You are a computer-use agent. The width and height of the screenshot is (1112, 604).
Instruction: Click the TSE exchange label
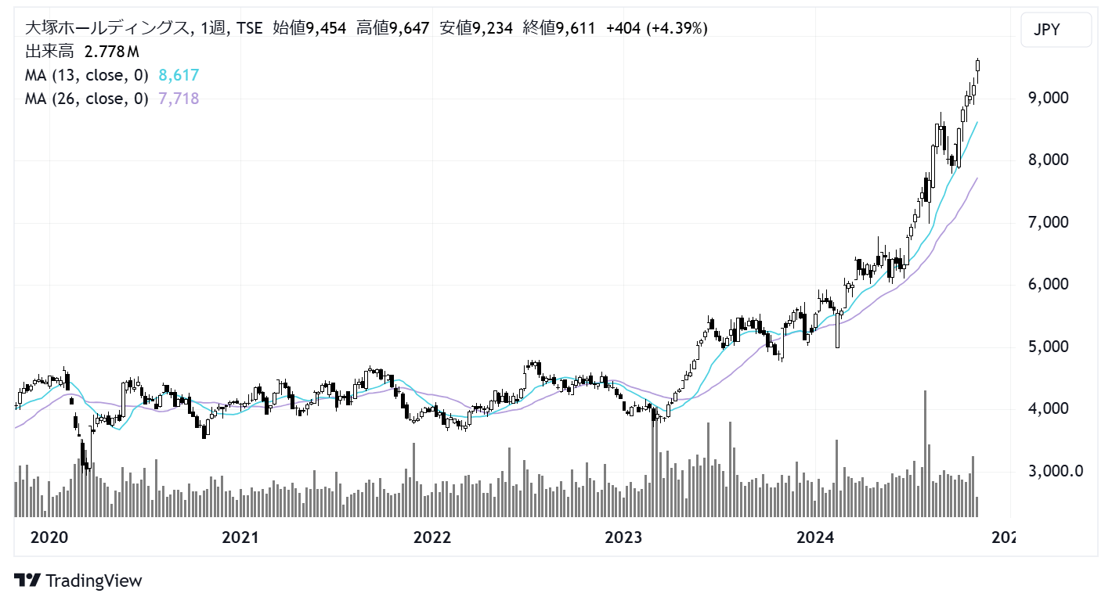(x=250, y=29)
